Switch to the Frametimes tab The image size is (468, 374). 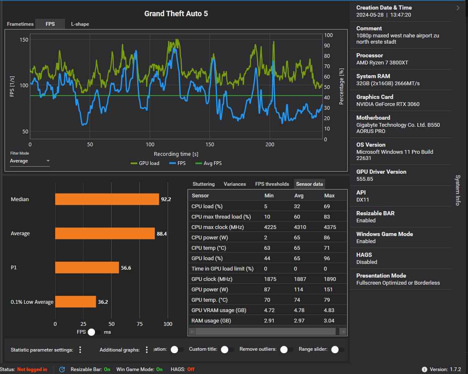pyautogui.click(x=20, y=24)
